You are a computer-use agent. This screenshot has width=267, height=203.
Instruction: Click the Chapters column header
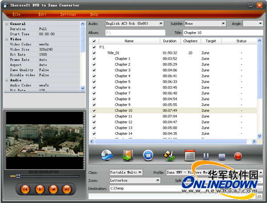click(x=190, y=41)
